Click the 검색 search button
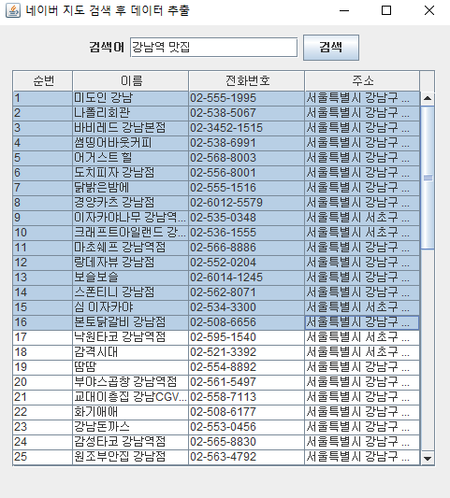Viewport: 450px width, 498px height. [x=331, y=48]
